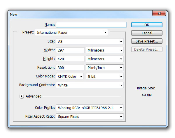Open the Background Contents dropdown White
175x138 pixels.
pyautogui.click(x=90, y=85)
